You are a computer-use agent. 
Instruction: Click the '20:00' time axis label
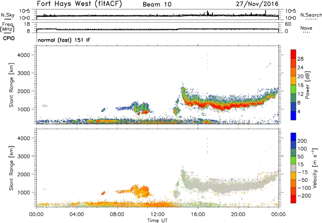(x=238, y=215)
